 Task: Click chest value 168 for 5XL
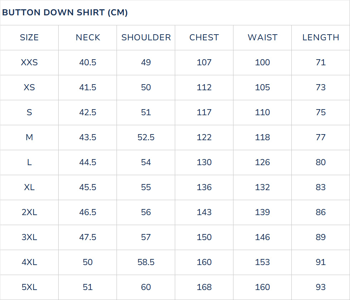coord(204,287)
